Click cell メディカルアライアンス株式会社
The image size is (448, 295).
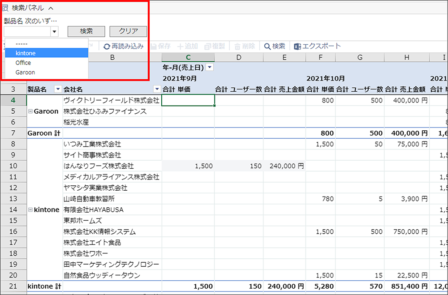click(112, 177)
